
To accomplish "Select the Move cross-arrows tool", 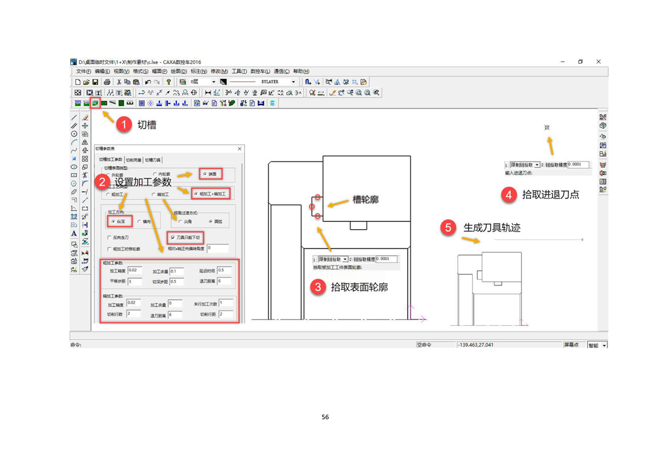I will [x=85, y=126].
